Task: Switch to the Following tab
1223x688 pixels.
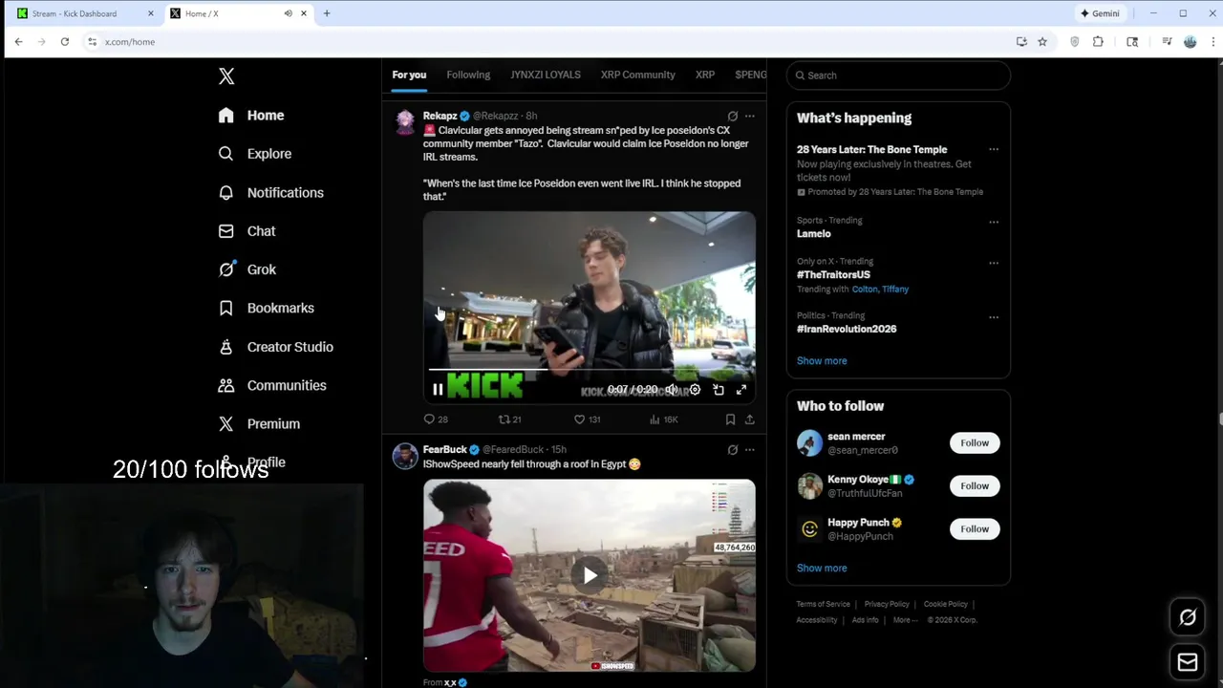Action: click(x=468, y=75)
